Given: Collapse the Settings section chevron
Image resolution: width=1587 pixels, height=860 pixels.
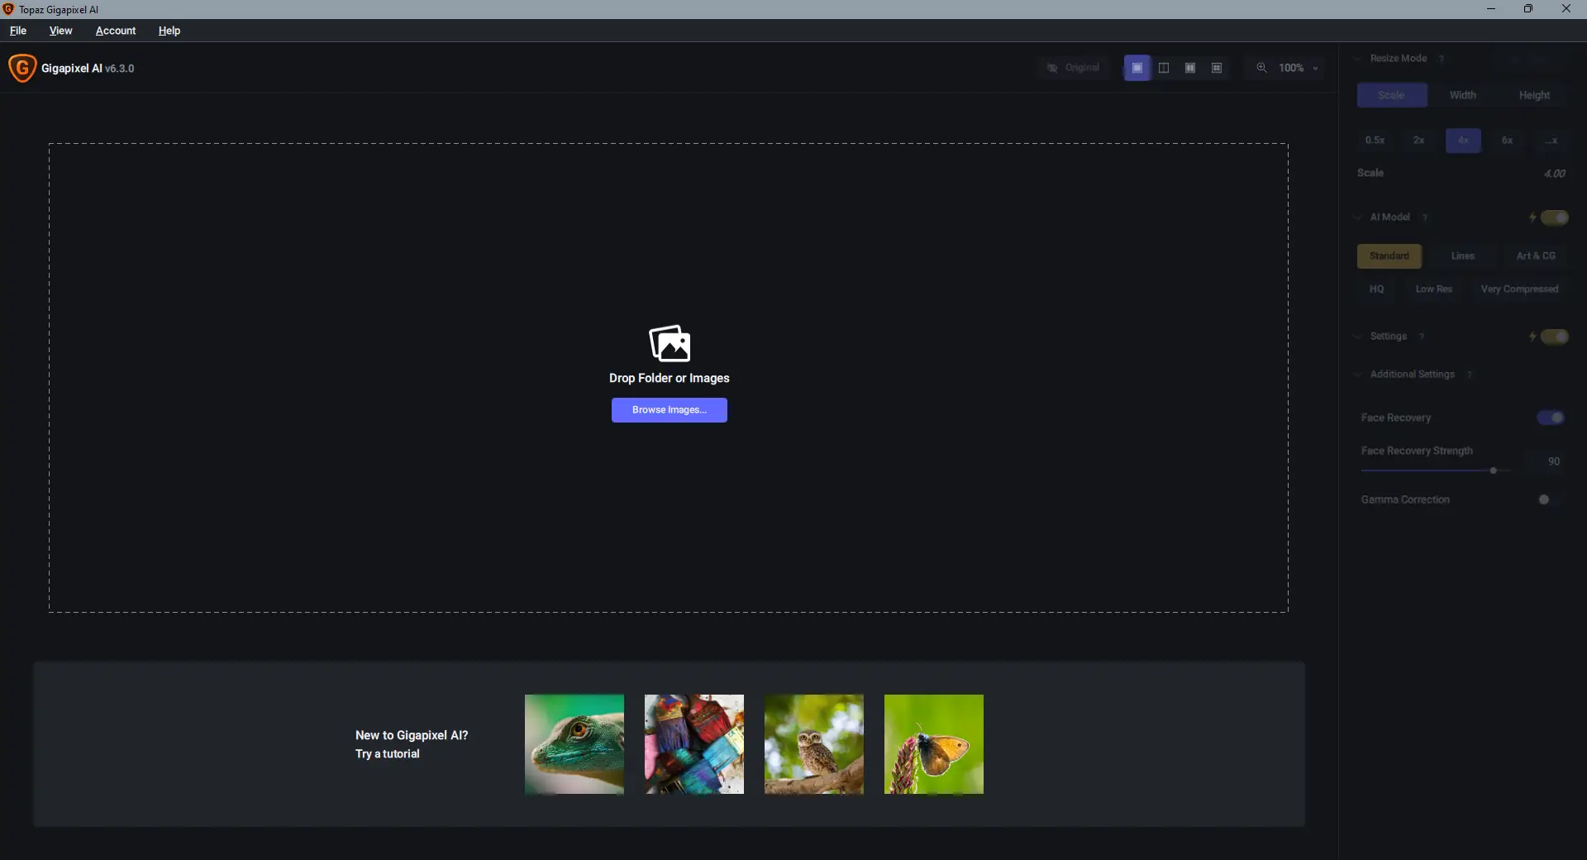Looking at the screenshot, I should click(1357, 337).
